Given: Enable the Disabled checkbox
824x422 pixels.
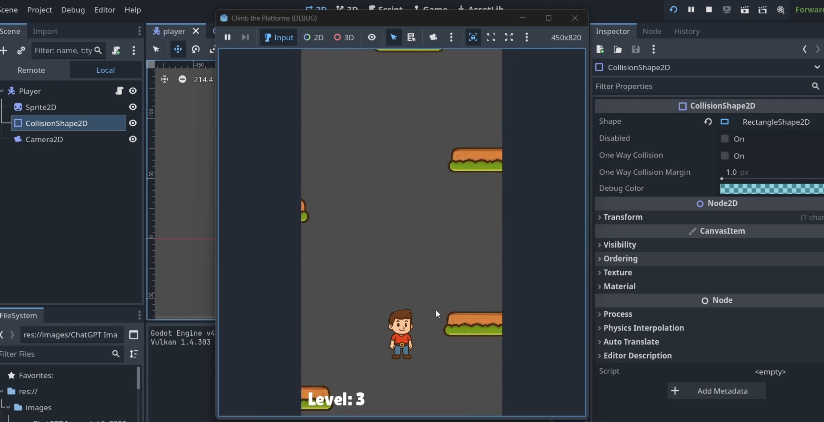Looking at the screenshot, I should 725,139.
